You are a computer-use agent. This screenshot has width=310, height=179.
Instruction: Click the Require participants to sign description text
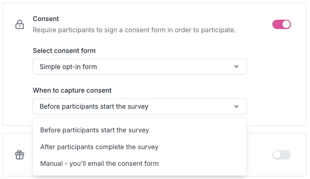134,30
